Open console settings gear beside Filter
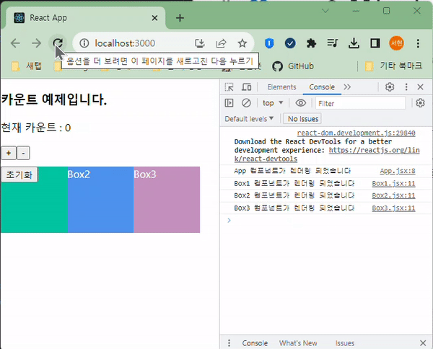433x349 pixels. [420, 103]
